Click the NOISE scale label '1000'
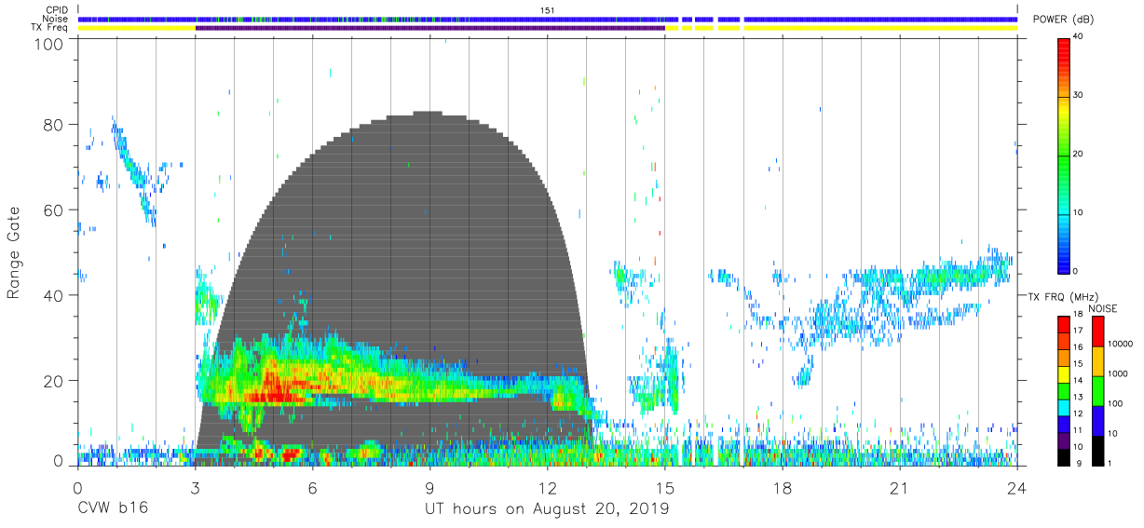 pos(1117,374)
